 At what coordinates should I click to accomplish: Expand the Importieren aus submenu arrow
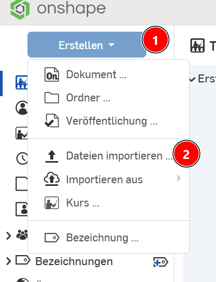point(179,178)
